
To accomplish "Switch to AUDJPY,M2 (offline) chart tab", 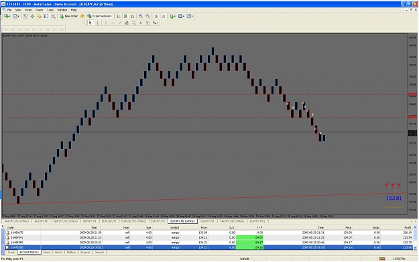I will point(17,221).
